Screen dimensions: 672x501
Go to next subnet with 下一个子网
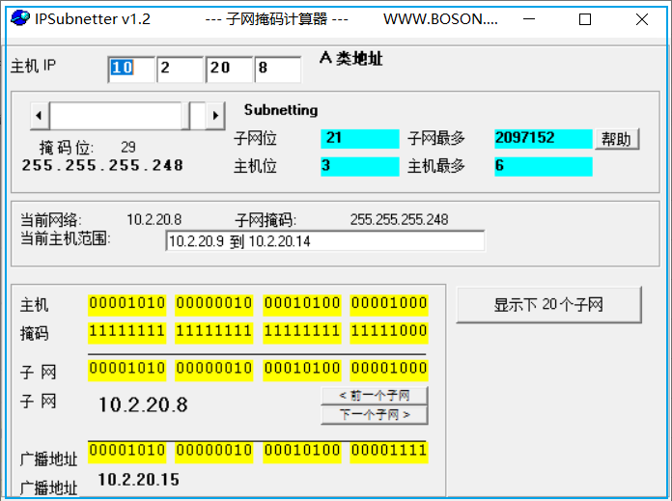[x=374, y=415]
